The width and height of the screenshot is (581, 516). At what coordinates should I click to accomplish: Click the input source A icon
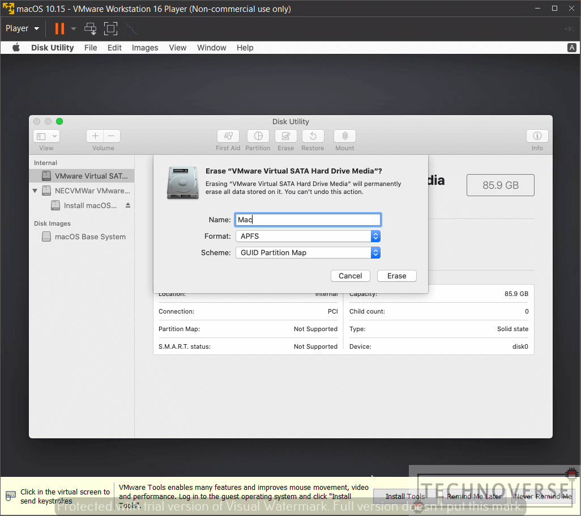click(572, 48)
